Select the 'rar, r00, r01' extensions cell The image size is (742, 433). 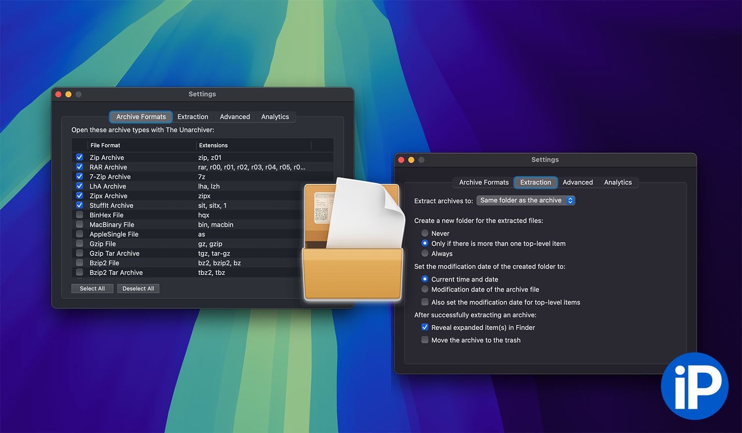(252, 167)
